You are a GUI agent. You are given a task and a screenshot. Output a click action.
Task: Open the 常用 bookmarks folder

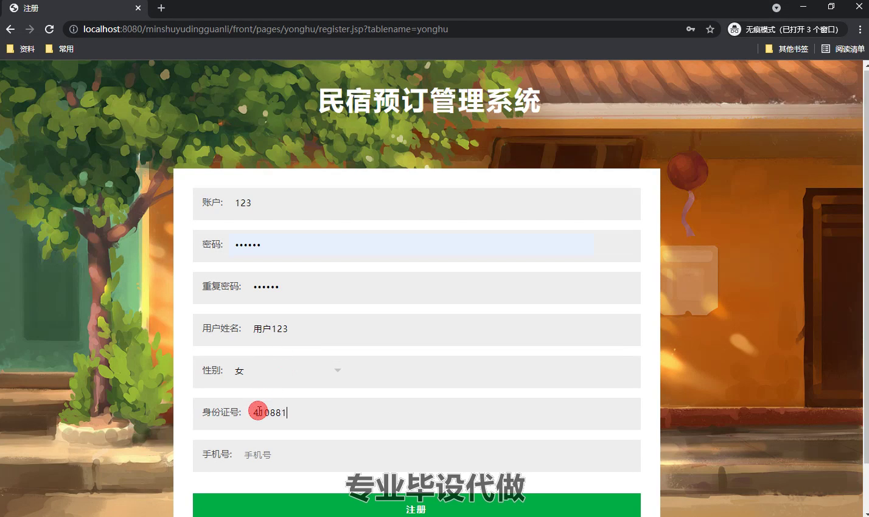[x=60, y=49]
